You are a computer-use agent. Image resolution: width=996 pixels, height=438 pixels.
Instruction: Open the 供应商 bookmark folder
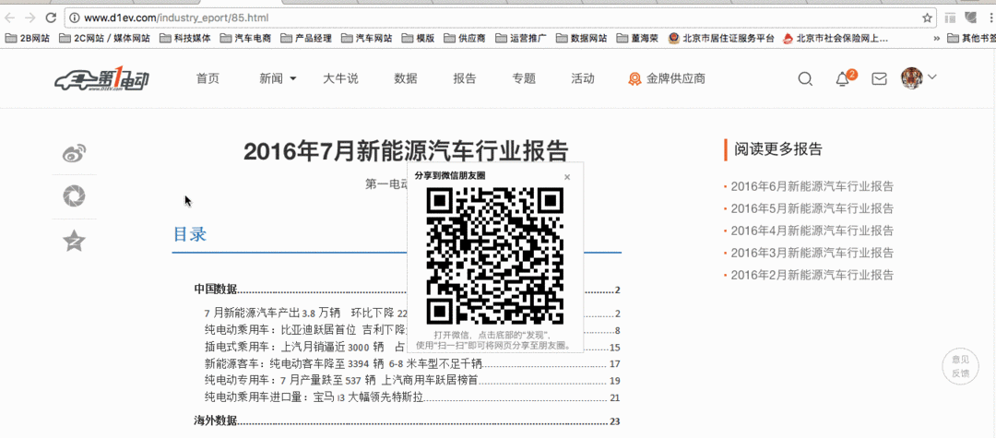pyautogui.click(x=465, y=38)
